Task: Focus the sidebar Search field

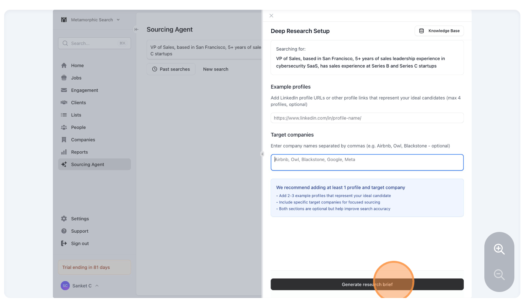Action: click(x=95, y=43)
